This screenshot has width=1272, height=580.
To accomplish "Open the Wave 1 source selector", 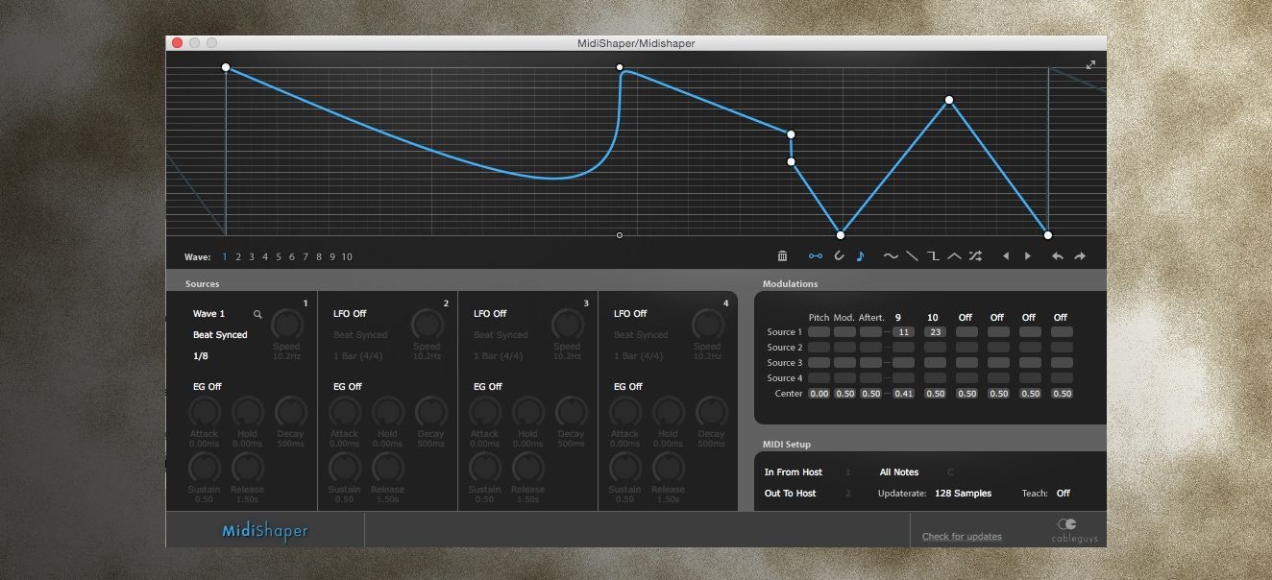I will (x=208, y=314).
